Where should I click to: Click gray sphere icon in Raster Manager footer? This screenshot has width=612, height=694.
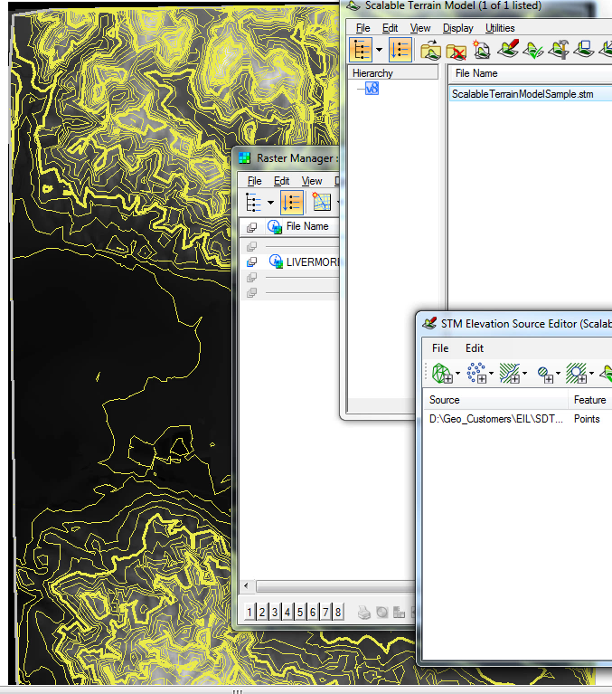point(382,613)
